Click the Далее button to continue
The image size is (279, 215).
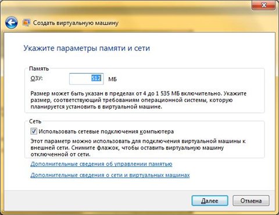pyautogui.click(x=210, y=201)
